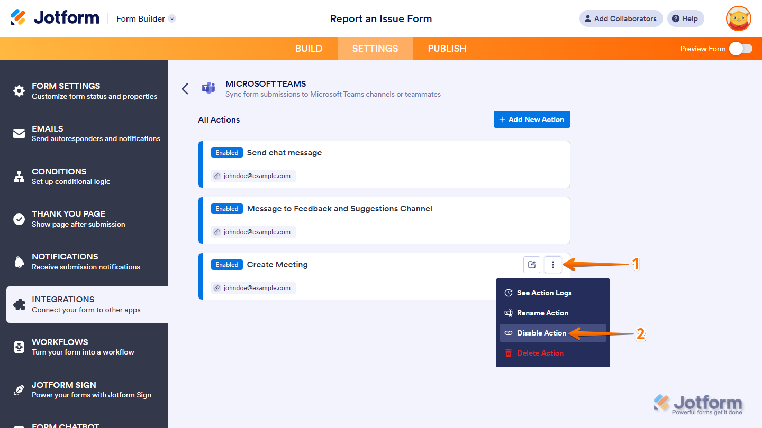Click the Integrations puzzle piece icon
The width and height of the screenshot is (762, 428).
[19, 304]
